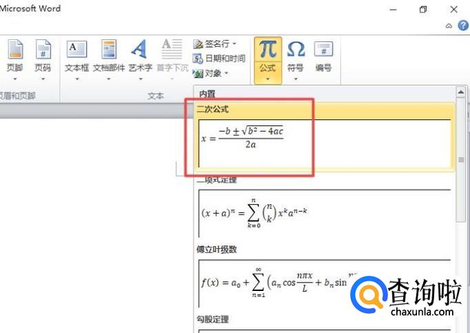Screen dimensions: 470x333
Task: Click the 首字下沉 Drop Cap icon
Action: pyautogui.click(x=172, y=49)
